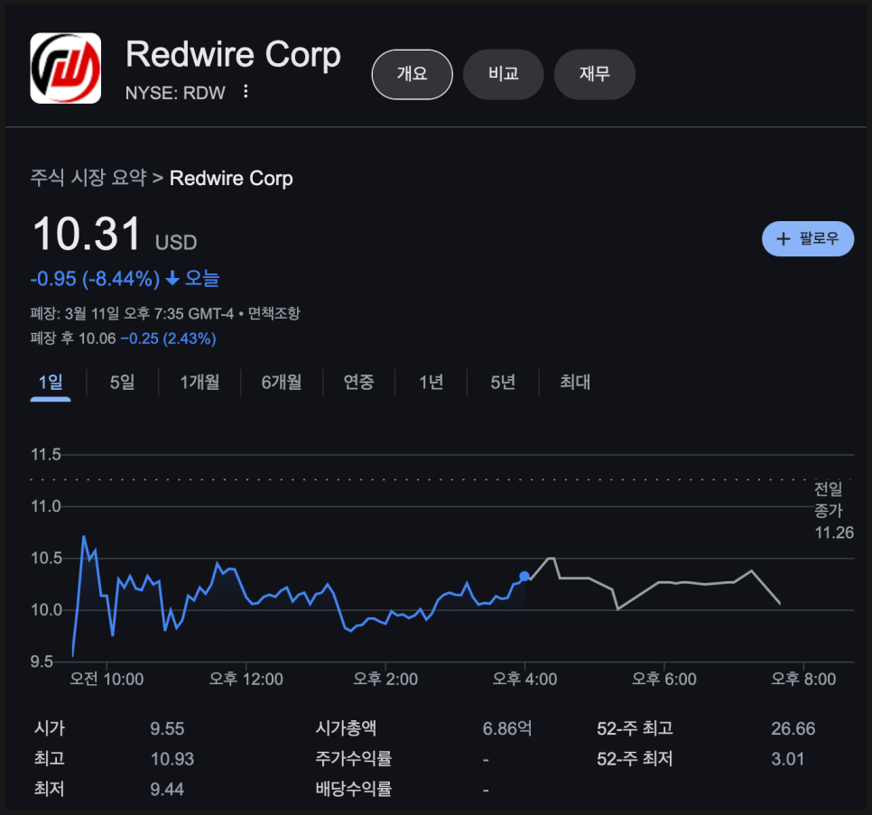Click the 전일 종가 11.26 label
The image size is (872, 815).
[x=833, y=510]
